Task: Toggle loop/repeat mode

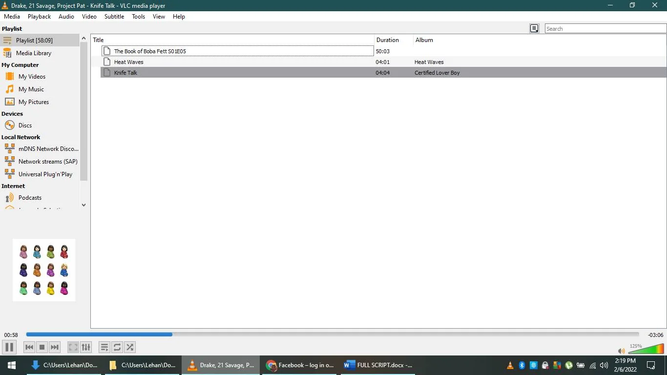Action: (117, 347)
